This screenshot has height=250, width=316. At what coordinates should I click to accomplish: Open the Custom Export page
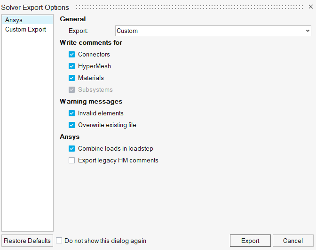click(x=25, y=29)
